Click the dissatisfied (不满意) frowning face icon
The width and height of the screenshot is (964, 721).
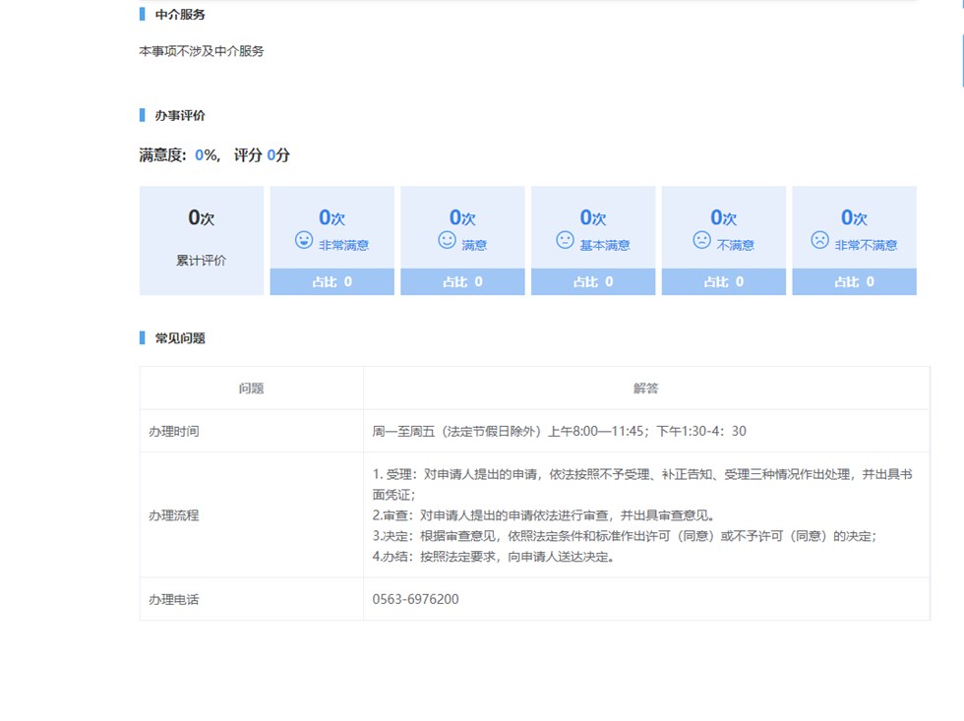701,240
